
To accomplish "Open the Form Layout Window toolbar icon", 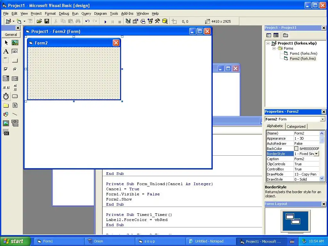I will (143, 21).
